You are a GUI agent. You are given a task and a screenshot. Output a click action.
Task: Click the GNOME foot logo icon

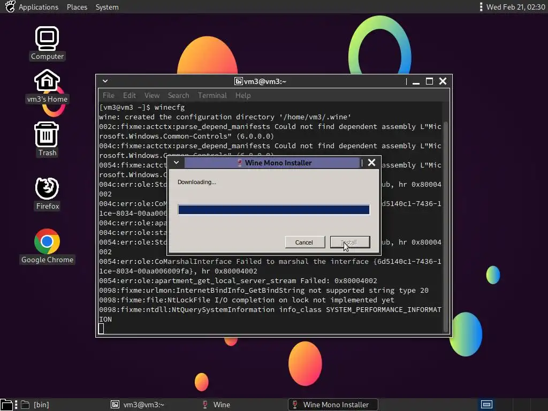point(10,6)
